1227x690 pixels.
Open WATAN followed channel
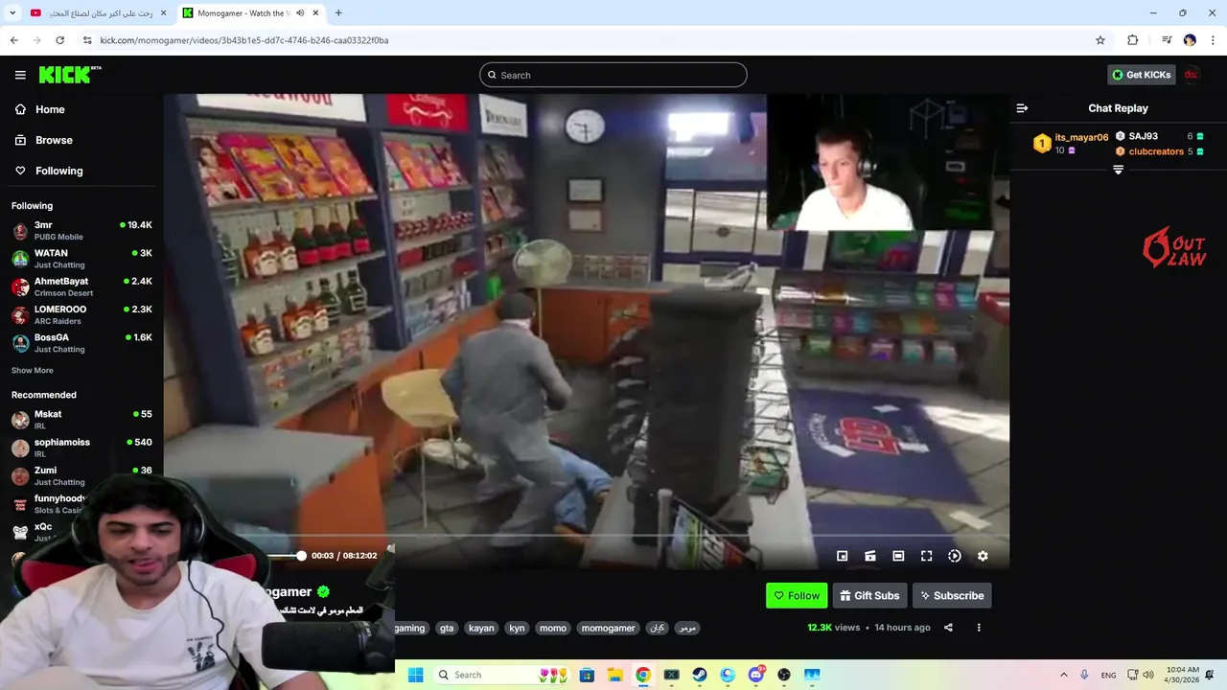tap(81, 259)
